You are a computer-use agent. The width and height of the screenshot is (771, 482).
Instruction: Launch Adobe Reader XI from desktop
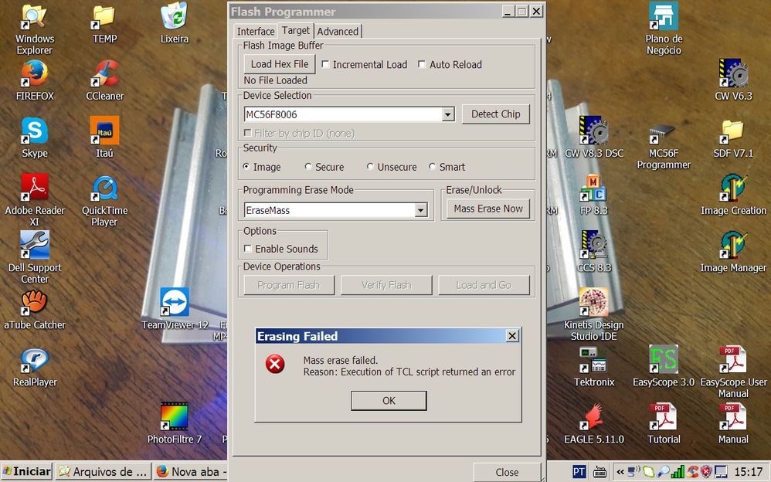(35, 200)
